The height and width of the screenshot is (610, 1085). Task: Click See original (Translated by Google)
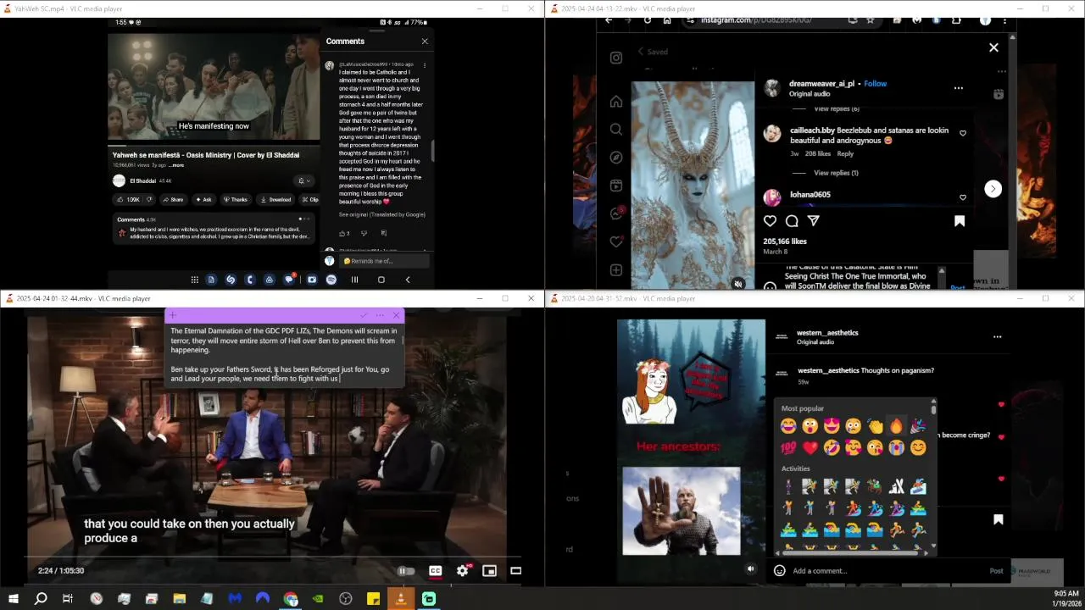(x=381, y=214)
